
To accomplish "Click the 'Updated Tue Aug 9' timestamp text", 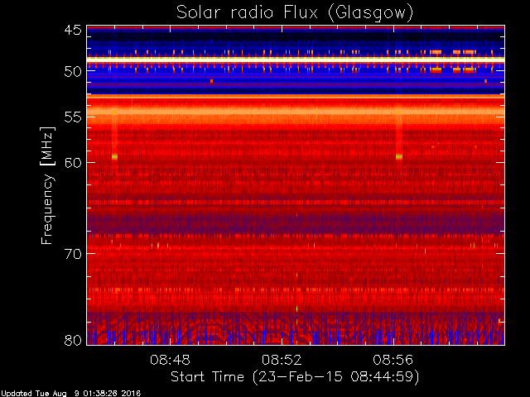I will pos(70,394).
